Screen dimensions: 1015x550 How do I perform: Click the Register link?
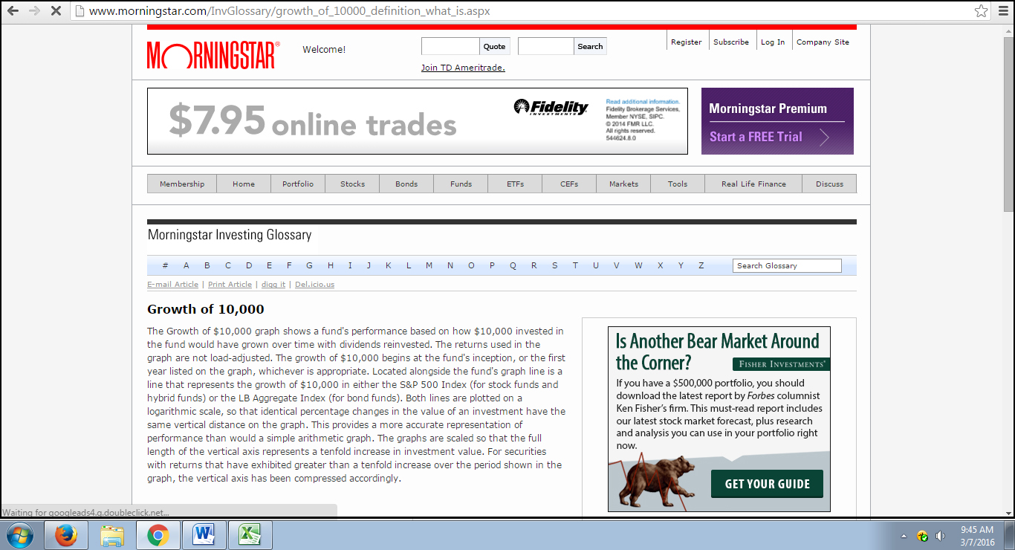point(686,42)
